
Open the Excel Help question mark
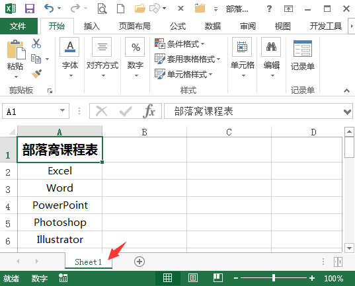269,9
